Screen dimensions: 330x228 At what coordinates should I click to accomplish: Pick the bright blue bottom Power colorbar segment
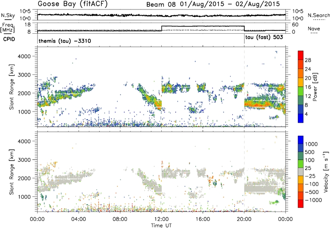[301, 119]
